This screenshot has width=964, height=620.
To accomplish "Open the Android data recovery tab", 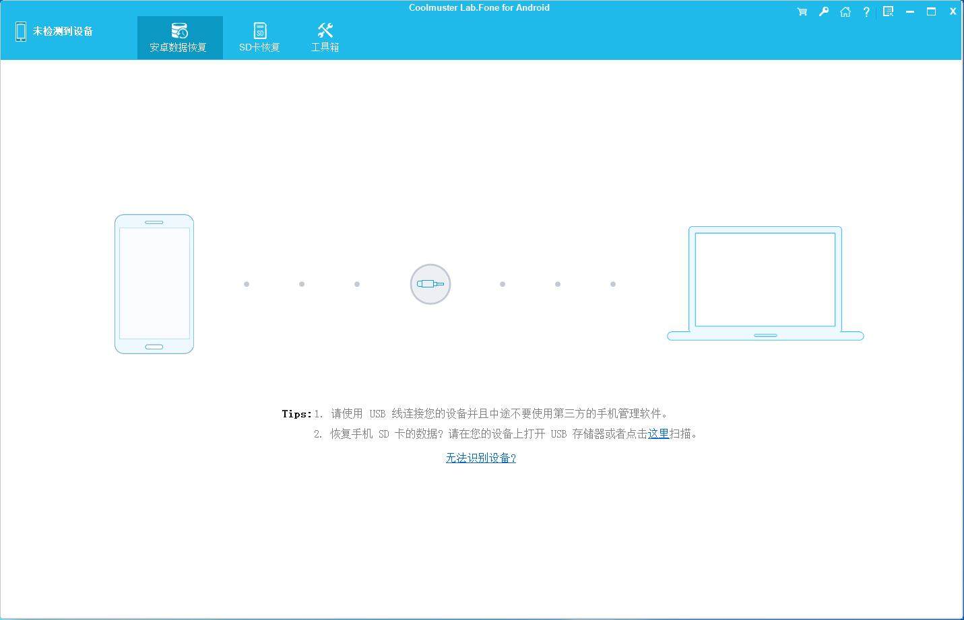I will pos(179,38).
